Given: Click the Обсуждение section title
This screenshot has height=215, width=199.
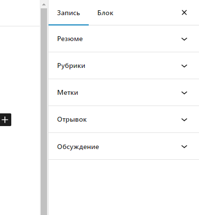Looking at the screenshot, I should (78, 147).
